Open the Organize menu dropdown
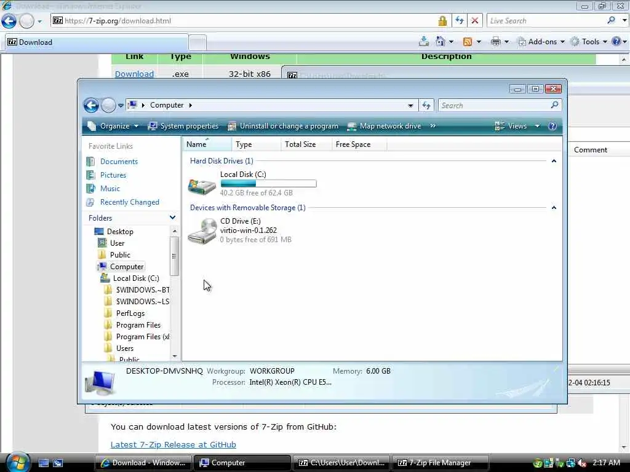 click(x=113, y=126)
